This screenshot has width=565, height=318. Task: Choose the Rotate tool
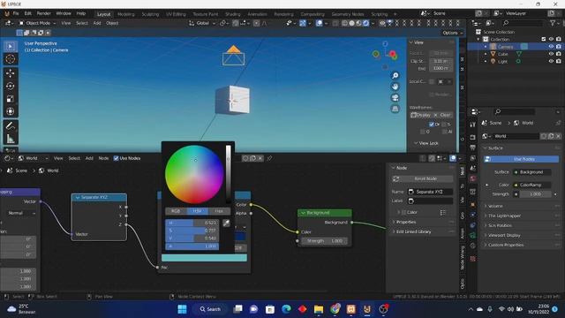coord(10,86)
